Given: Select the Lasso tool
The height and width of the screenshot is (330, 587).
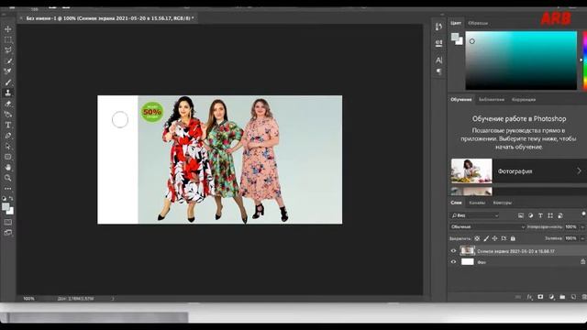Looking at the screenshot, I should pos(8,50).
